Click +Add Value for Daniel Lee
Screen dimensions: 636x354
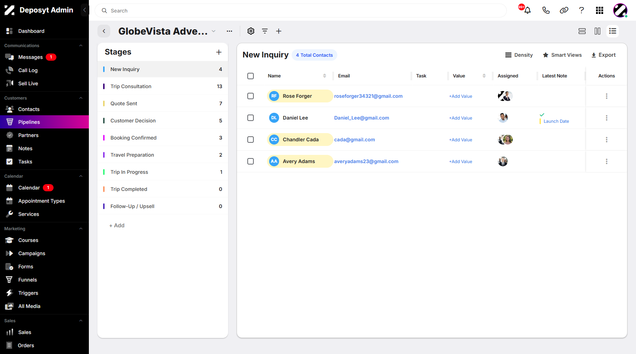(460, 118)
